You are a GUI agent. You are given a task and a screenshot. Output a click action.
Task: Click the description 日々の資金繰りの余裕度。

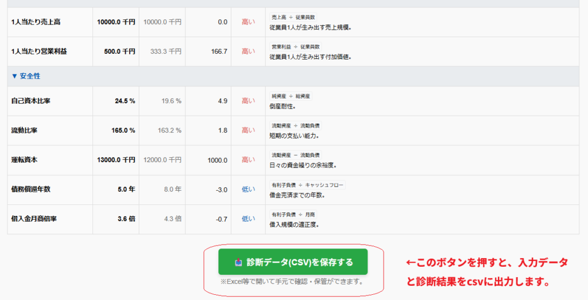[303, 165]
